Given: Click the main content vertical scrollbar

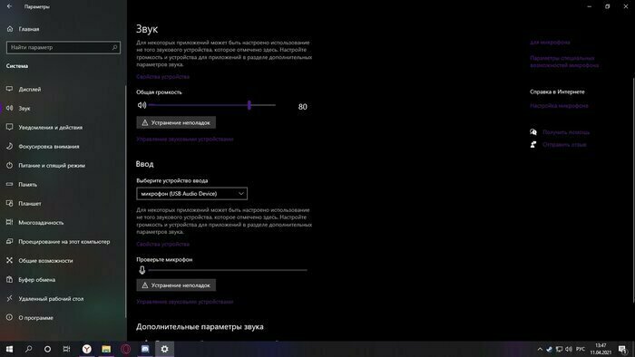Looking at the screenshot, I should point(633,190).
